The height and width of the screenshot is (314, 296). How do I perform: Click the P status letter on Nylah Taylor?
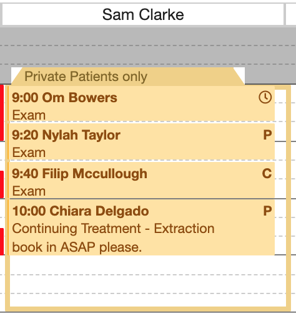[x=267, y=135]
